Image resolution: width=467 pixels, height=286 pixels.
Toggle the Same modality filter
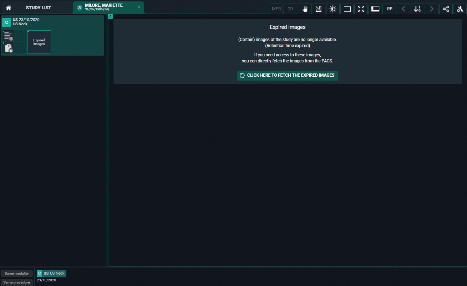click(17, 274)
